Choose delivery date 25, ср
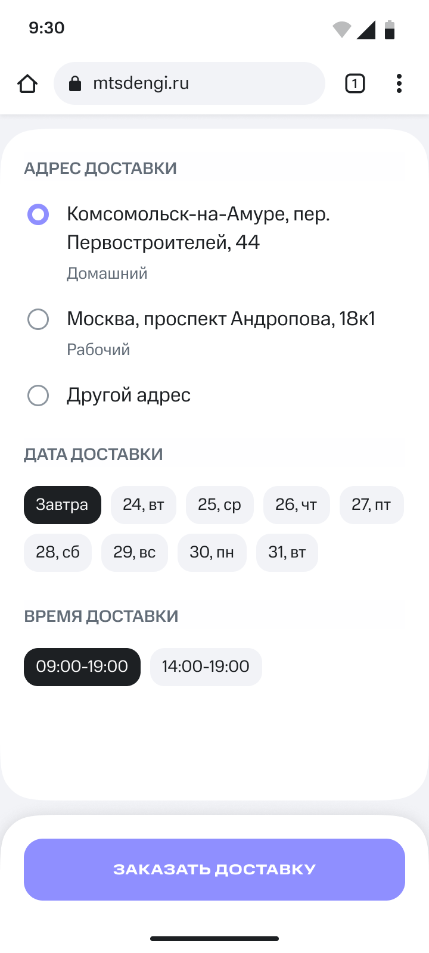 [x=220, y=505]
